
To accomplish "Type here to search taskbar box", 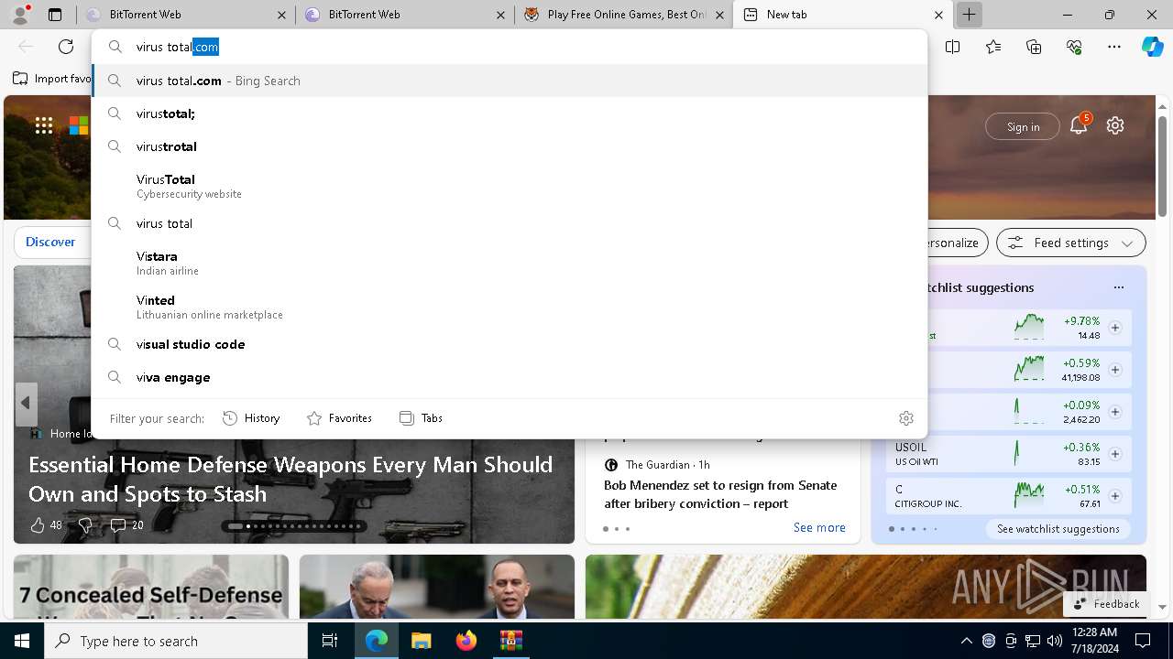I will point(176,641).
